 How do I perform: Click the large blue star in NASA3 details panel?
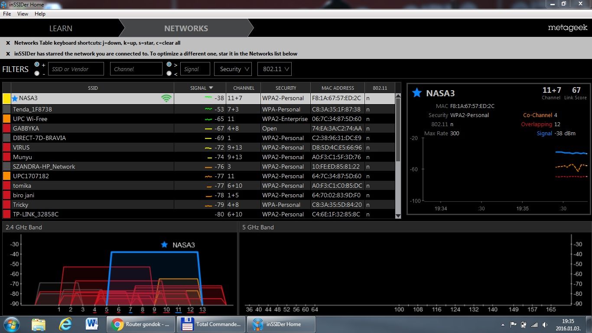[x=417, y=93]
